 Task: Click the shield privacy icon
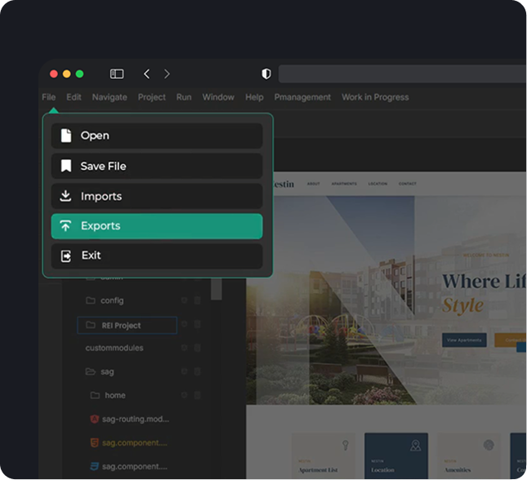point(266,74)
